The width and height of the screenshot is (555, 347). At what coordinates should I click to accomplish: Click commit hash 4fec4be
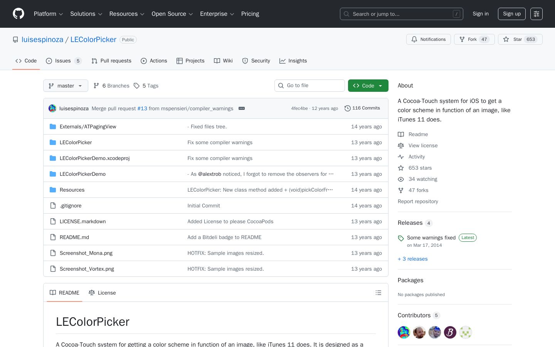click(x=299, y=108)
